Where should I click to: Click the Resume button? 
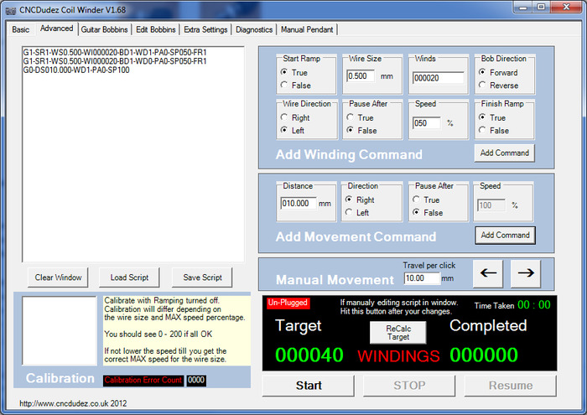[x=510, y=386]
